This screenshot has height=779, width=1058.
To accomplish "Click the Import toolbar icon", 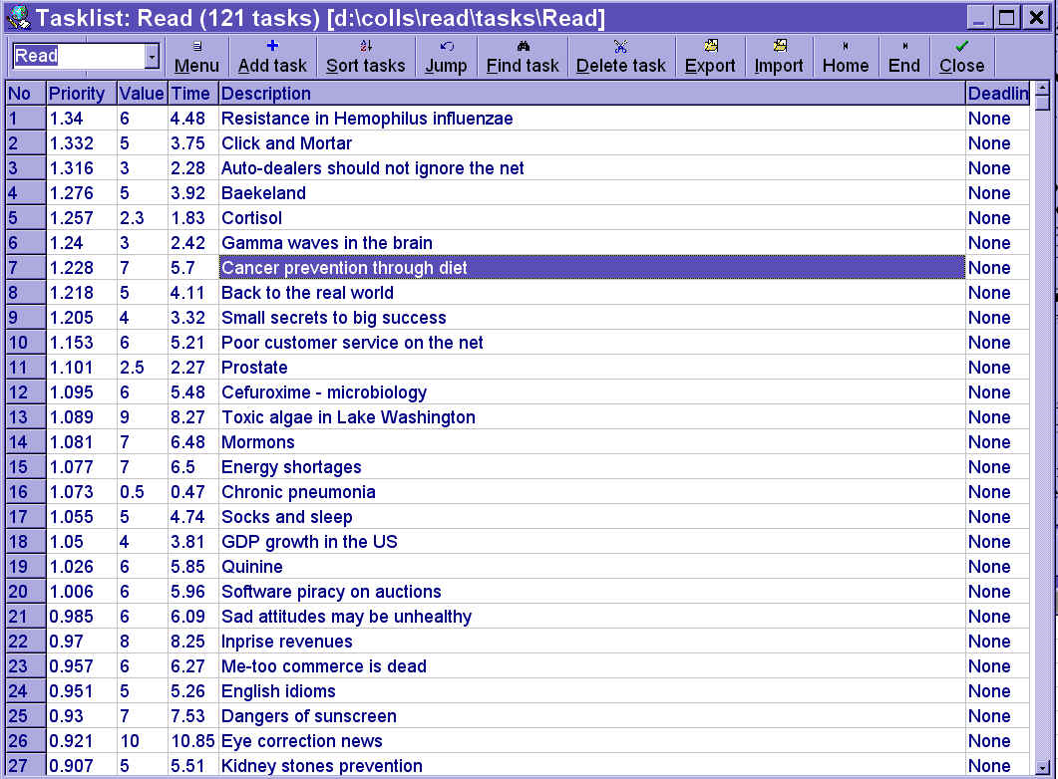I will coord(779,47).
